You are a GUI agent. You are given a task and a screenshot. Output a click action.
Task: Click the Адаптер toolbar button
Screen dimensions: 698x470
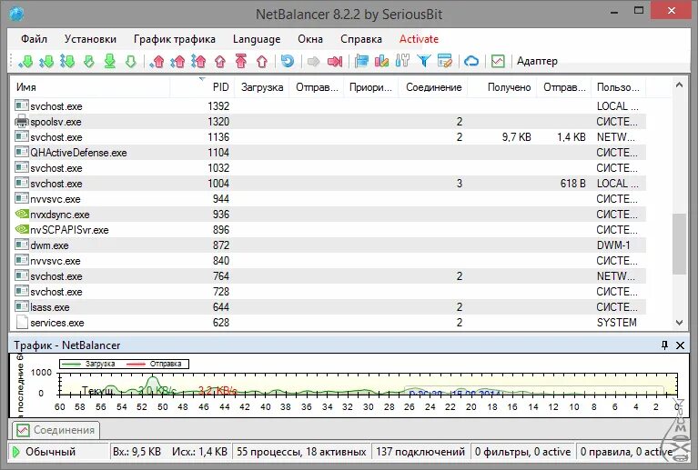537,61
